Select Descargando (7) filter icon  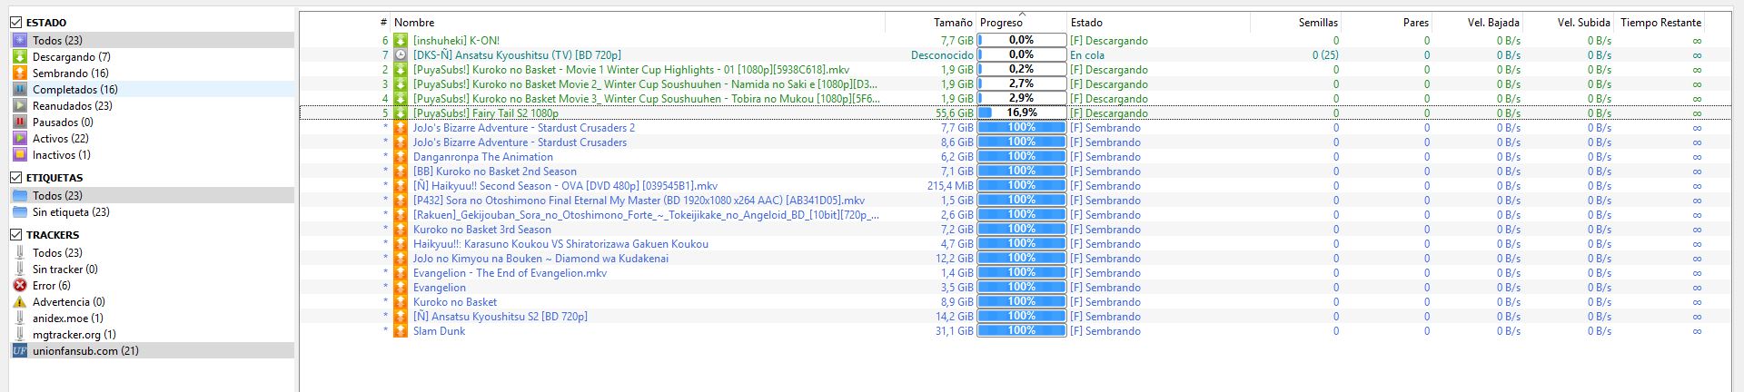point(20,57)
